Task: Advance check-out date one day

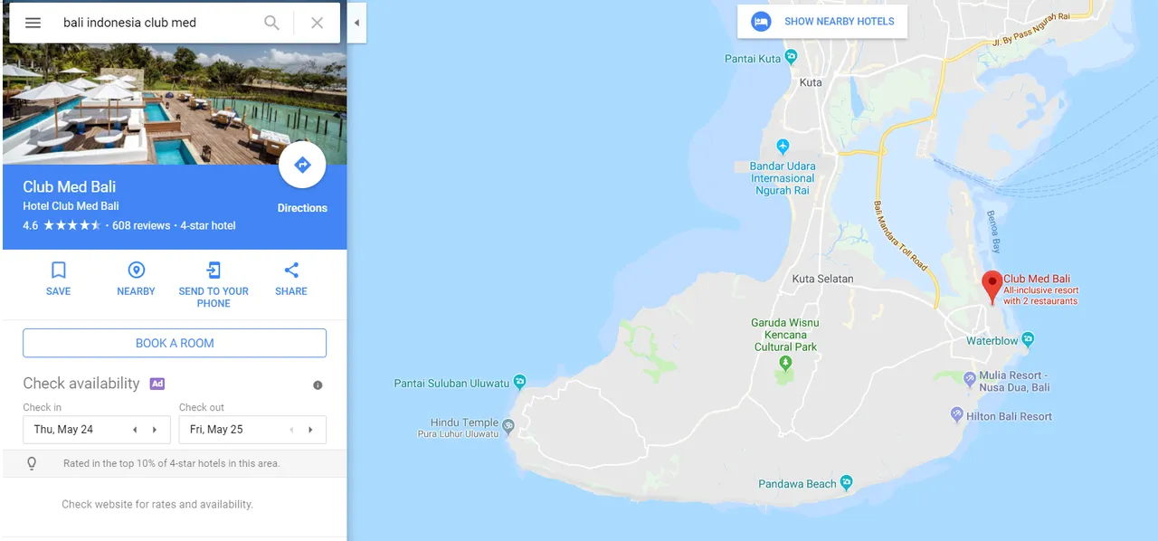Action: (310, 430)
